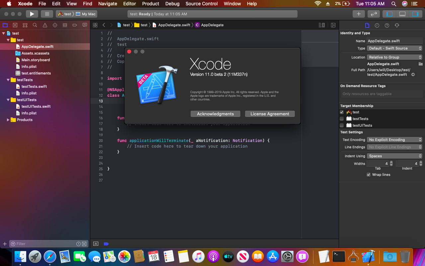
Task: Open the History inspector clock icon
Action: tap(377, 25)
